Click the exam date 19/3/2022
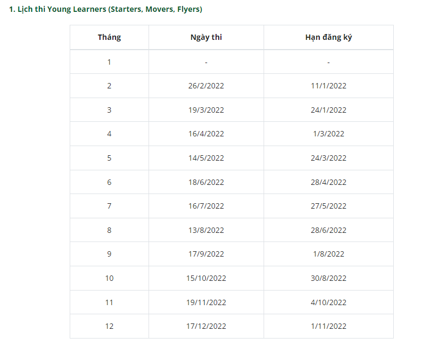This screenshot has height=345, width=424. [x=206, y=110]
